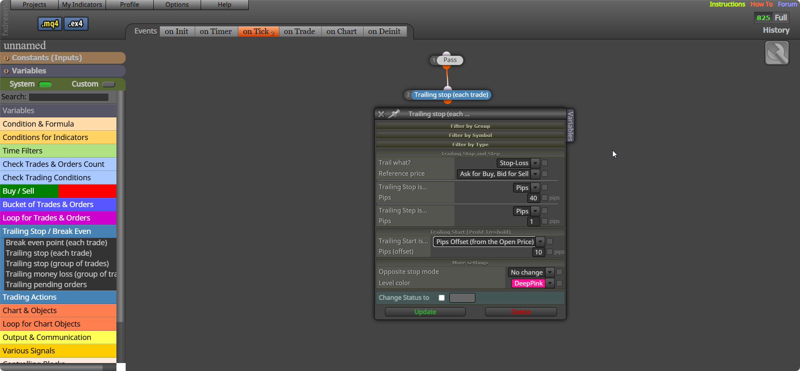The width and height of the screenshot is (800, 371).
Task: Open the My Indicators menu
Action: [x=82, y=5]
